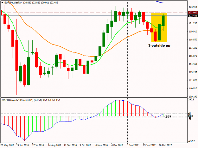Click the 118.550 price axis value
198x148 pixels.
point(193,40)
